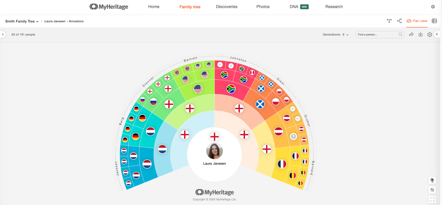Go to the DNA menu item
442x205 pixels.
click(294, 7)
